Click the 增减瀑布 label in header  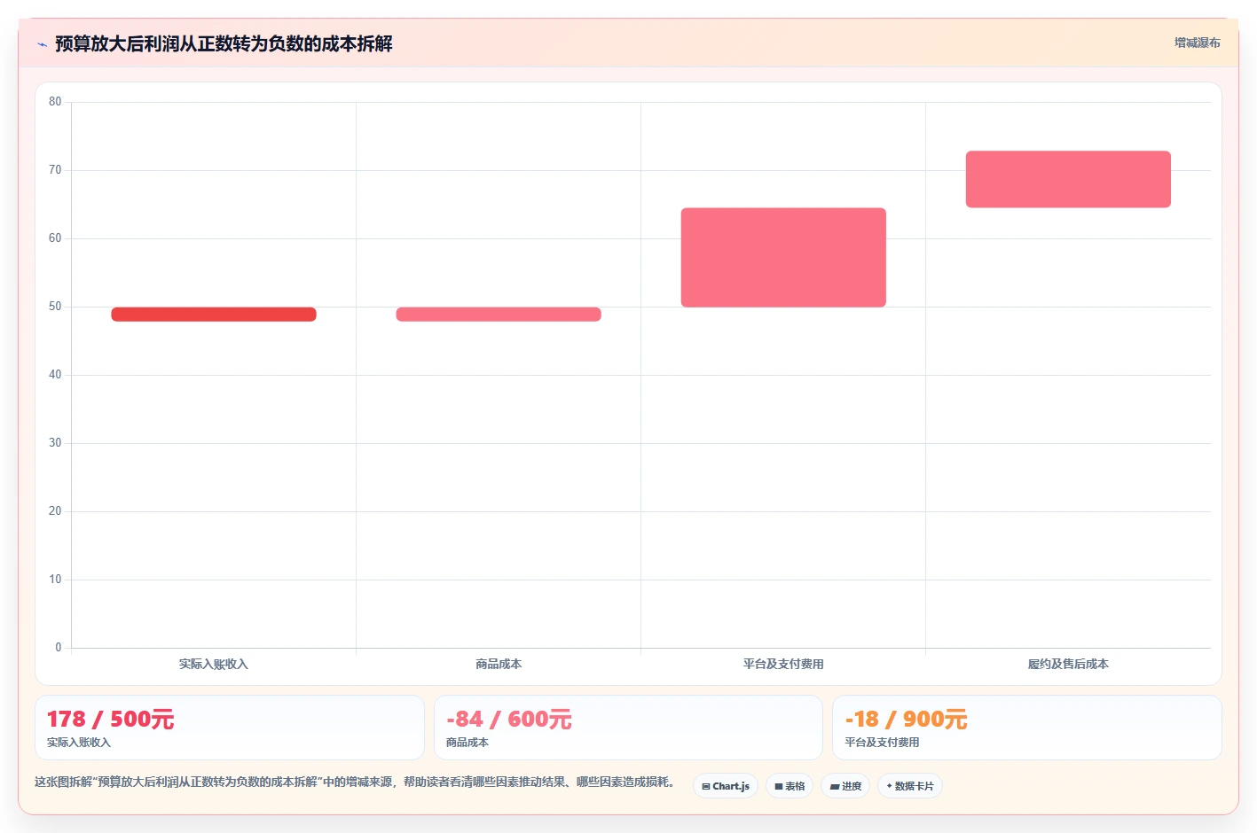click(x=1197, y=43)
